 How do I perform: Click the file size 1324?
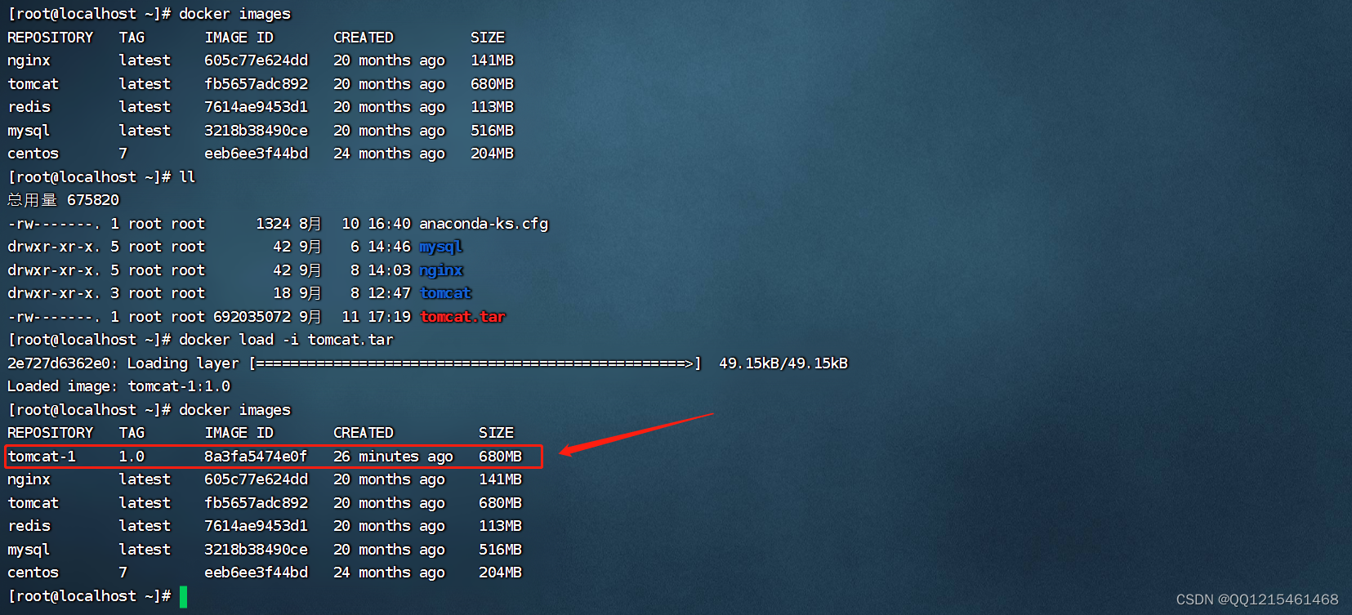273,224
